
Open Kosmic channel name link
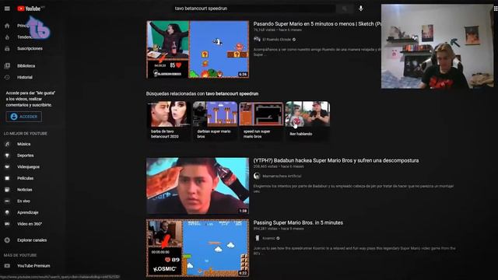point(268,238)
